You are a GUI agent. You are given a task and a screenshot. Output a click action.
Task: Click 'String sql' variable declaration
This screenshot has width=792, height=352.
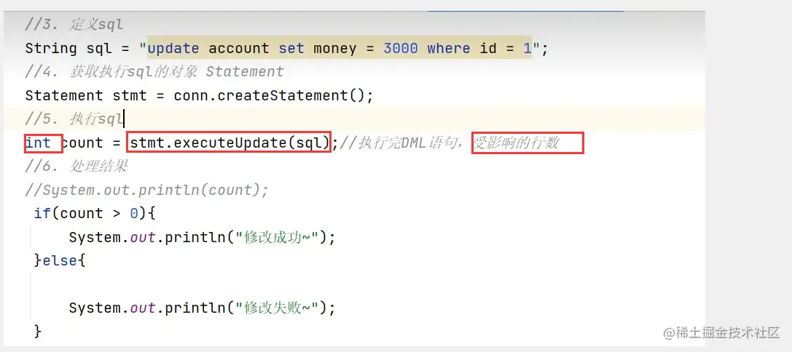tap(68, 49)
